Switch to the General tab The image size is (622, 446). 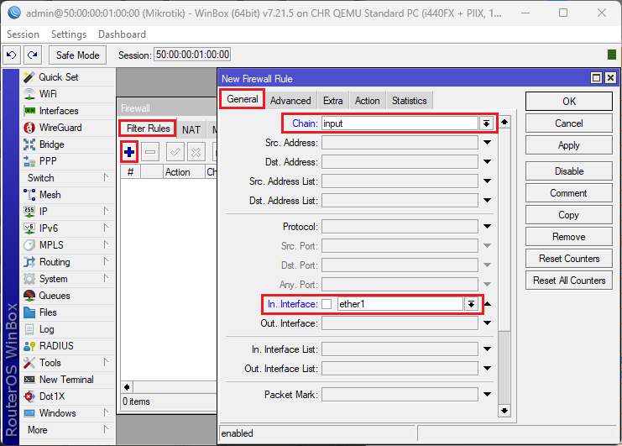tap(243, 99)
